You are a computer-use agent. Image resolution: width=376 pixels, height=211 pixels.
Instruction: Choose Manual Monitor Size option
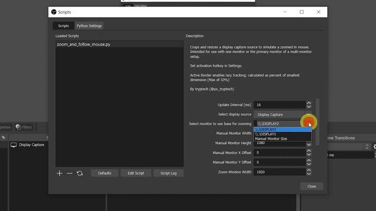pyautogui.click(x=283, y=138)
